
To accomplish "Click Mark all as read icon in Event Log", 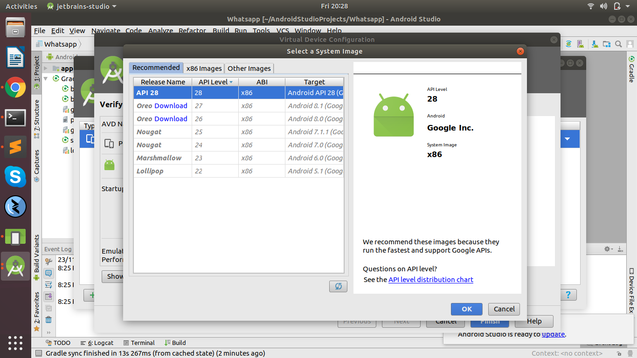I will pos(48,308).
